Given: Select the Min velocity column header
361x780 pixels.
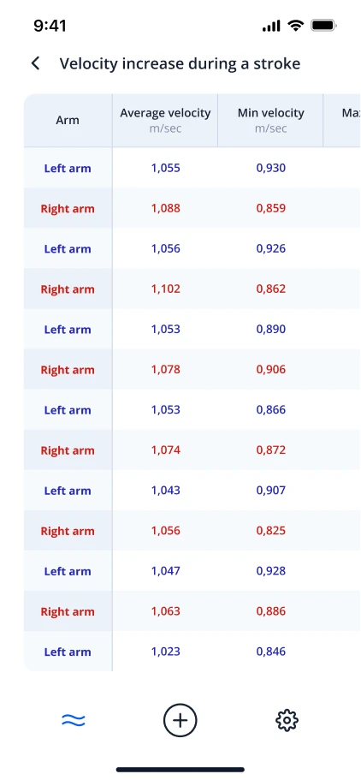Looking at the screenshot, I should pyautogui.click(x=270, y=121).
